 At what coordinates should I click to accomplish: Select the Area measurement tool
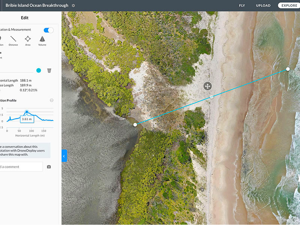(28, 40)
